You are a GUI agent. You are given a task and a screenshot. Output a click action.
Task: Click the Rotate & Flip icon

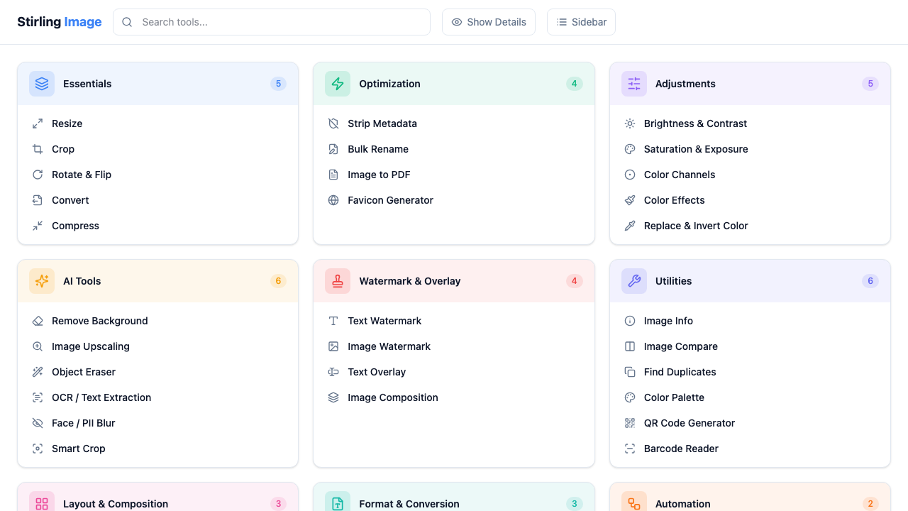click(38, 175)
